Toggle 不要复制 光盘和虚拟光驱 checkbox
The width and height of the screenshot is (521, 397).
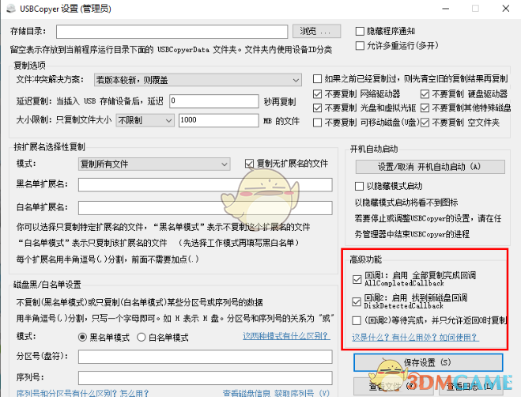tap(317, 108)
